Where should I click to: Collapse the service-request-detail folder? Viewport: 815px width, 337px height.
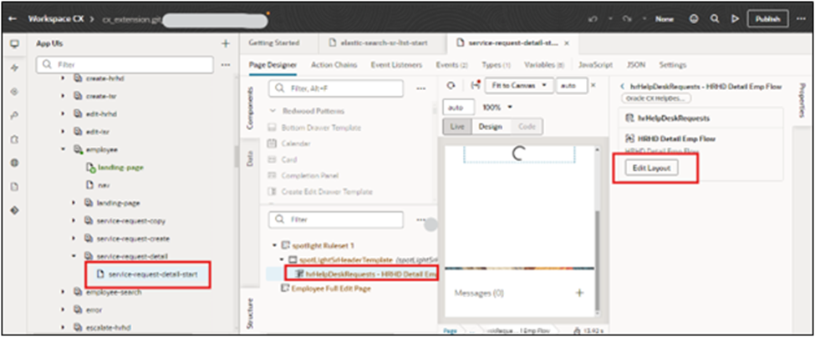click(x=74, y=256)
